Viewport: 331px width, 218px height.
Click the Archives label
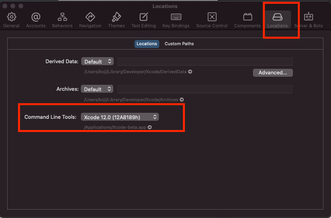[67, 89]
